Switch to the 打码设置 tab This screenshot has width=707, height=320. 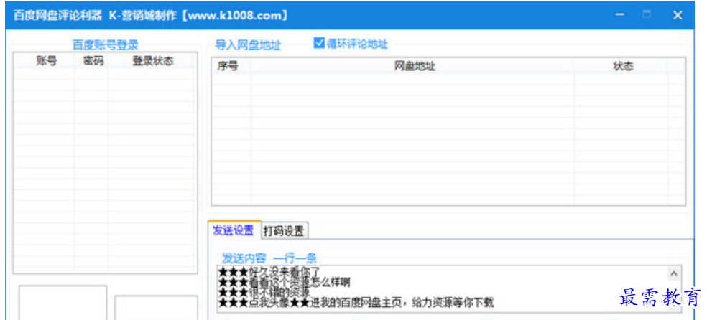[284, 231]
